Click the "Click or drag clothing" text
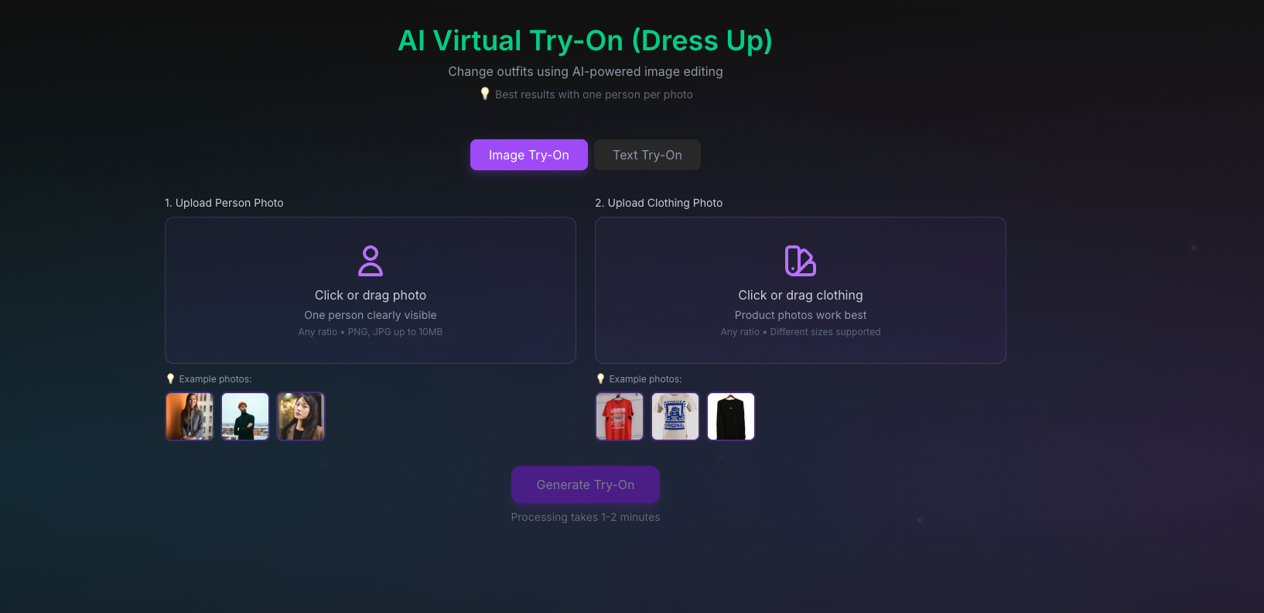 (800, 295)
